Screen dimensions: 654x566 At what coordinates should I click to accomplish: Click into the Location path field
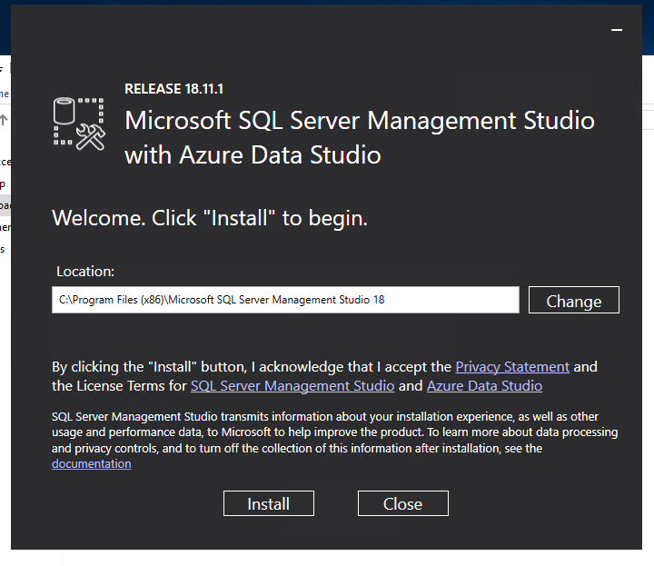pos(285,300)
